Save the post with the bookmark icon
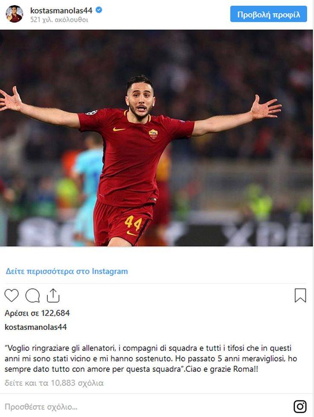 [300, 296]
